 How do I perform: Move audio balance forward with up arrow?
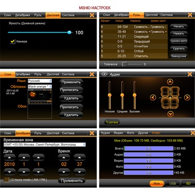170,82
